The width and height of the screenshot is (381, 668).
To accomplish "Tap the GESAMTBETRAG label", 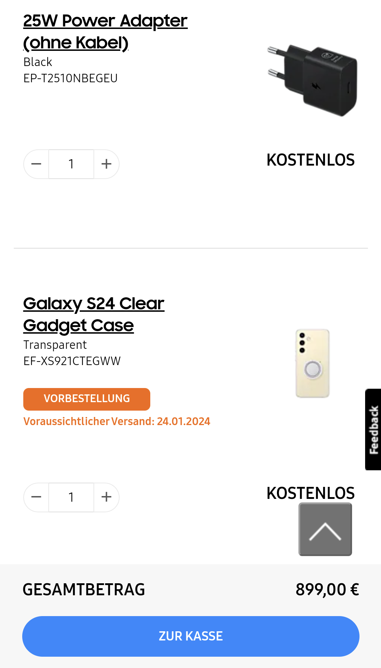I will pyautogui.click(x=84, y=589).
